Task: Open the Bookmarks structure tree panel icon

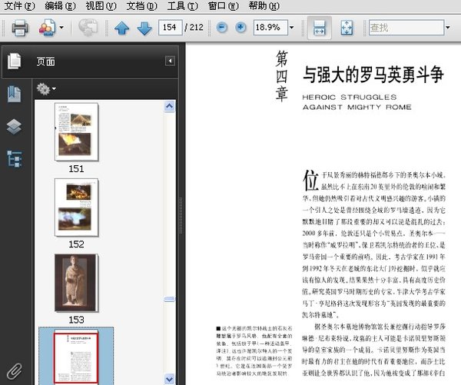Action: point(14,158)
